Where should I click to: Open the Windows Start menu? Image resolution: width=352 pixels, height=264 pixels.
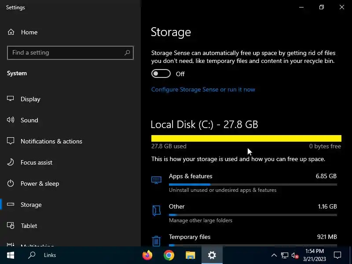click(x=11, y=255)
